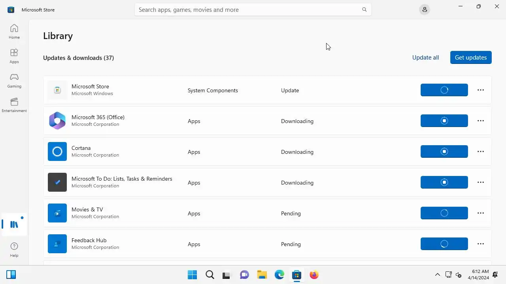Click the search magnifier icon
This screenshot has width=506, height=284.
coord(364,9)
